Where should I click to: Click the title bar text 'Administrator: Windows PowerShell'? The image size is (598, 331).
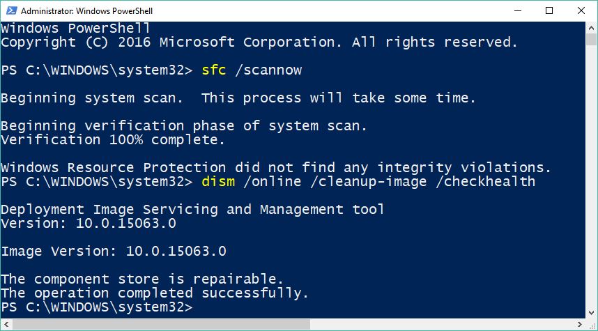click(86, 11)
